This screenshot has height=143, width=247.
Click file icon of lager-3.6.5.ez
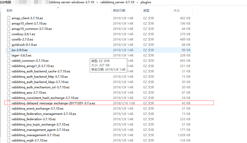(9, 55)
